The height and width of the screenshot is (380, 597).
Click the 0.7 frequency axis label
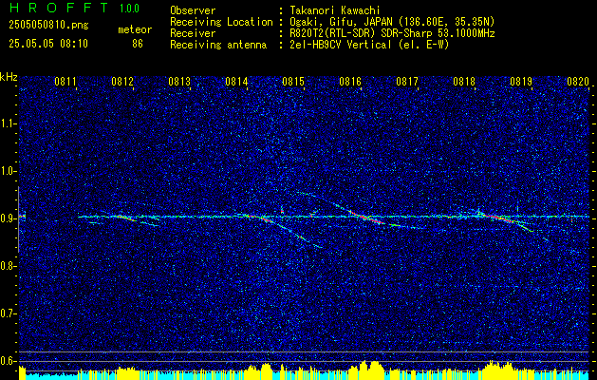(8, 313)
